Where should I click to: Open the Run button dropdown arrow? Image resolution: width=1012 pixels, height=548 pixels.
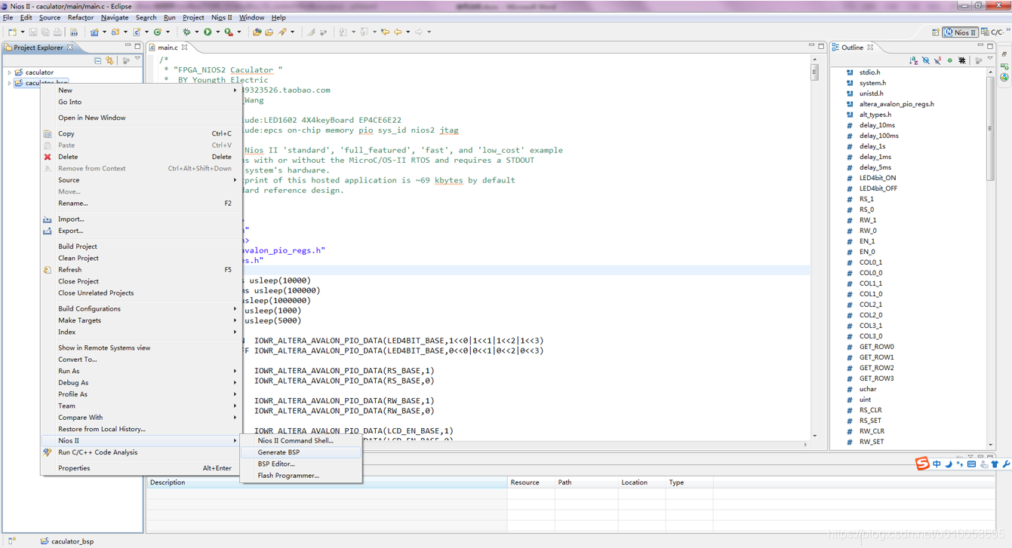point(217,32)
